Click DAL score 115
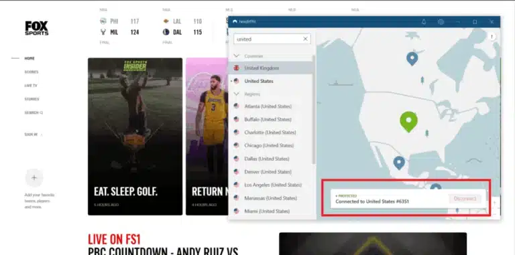Screen dimensions: 515x255 (x=197, y=32)
